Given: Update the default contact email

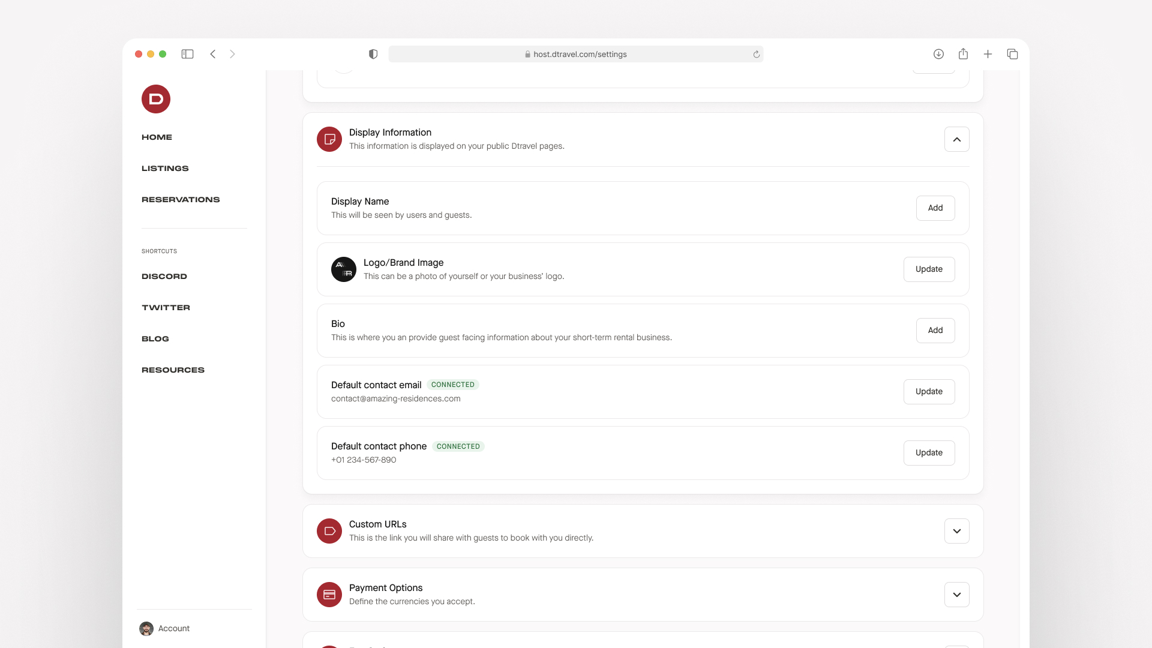Looking at the screenshot, I should pos(929,392).
